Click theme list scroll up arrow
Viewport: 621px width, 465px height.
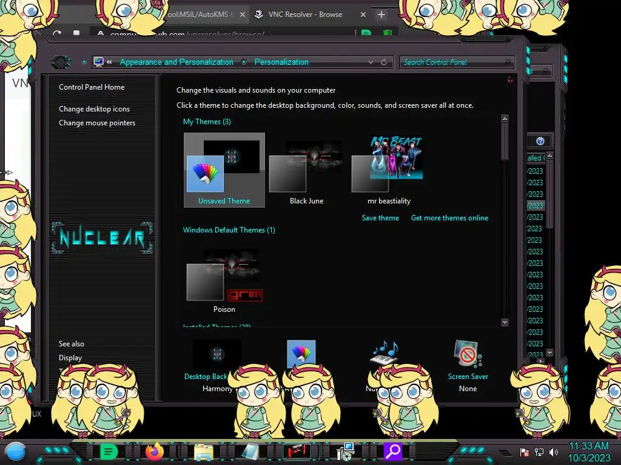pos(505,119)
